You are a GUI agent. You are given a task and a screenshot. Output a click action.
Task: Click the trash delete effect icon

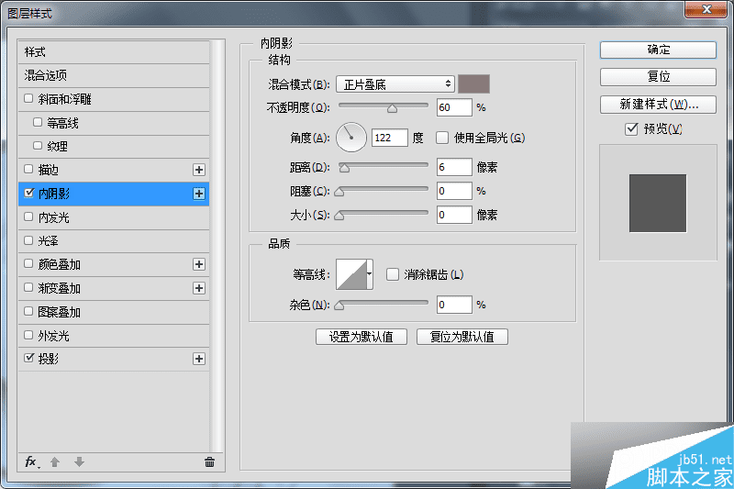209,462
